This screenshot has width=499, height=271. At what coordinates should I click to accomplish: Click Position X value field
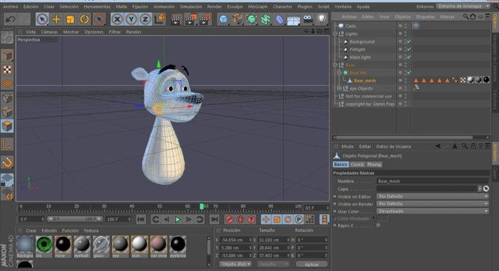point(236,240)
